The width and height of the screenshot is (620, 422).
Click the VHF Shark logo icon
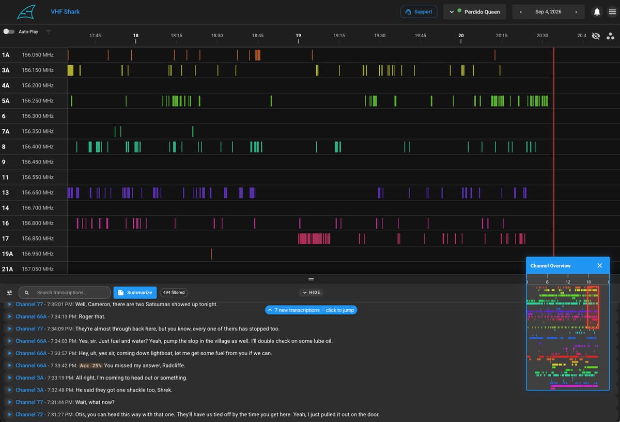pyautogui.click(x=26, y=11)
